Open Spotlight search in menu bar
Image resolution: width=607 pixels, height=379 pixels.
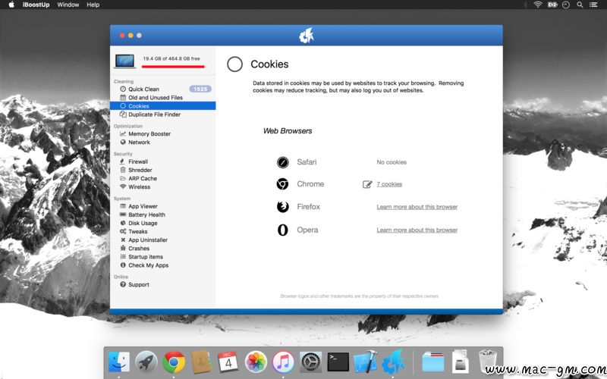pyautogui.click(x=580, y=5)
